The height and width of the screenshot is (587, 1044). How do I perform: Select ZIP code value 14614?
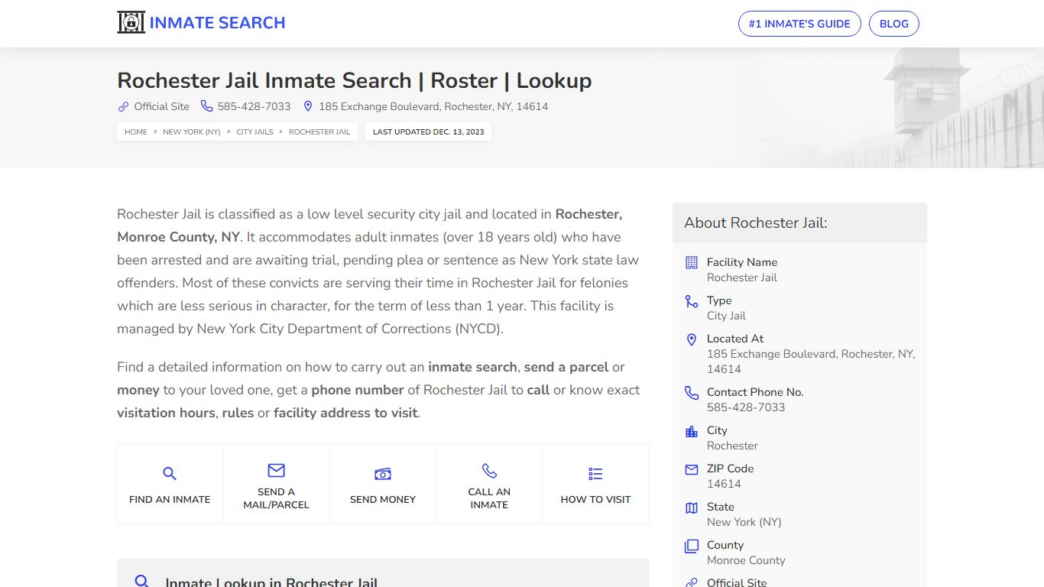(724, 484)
